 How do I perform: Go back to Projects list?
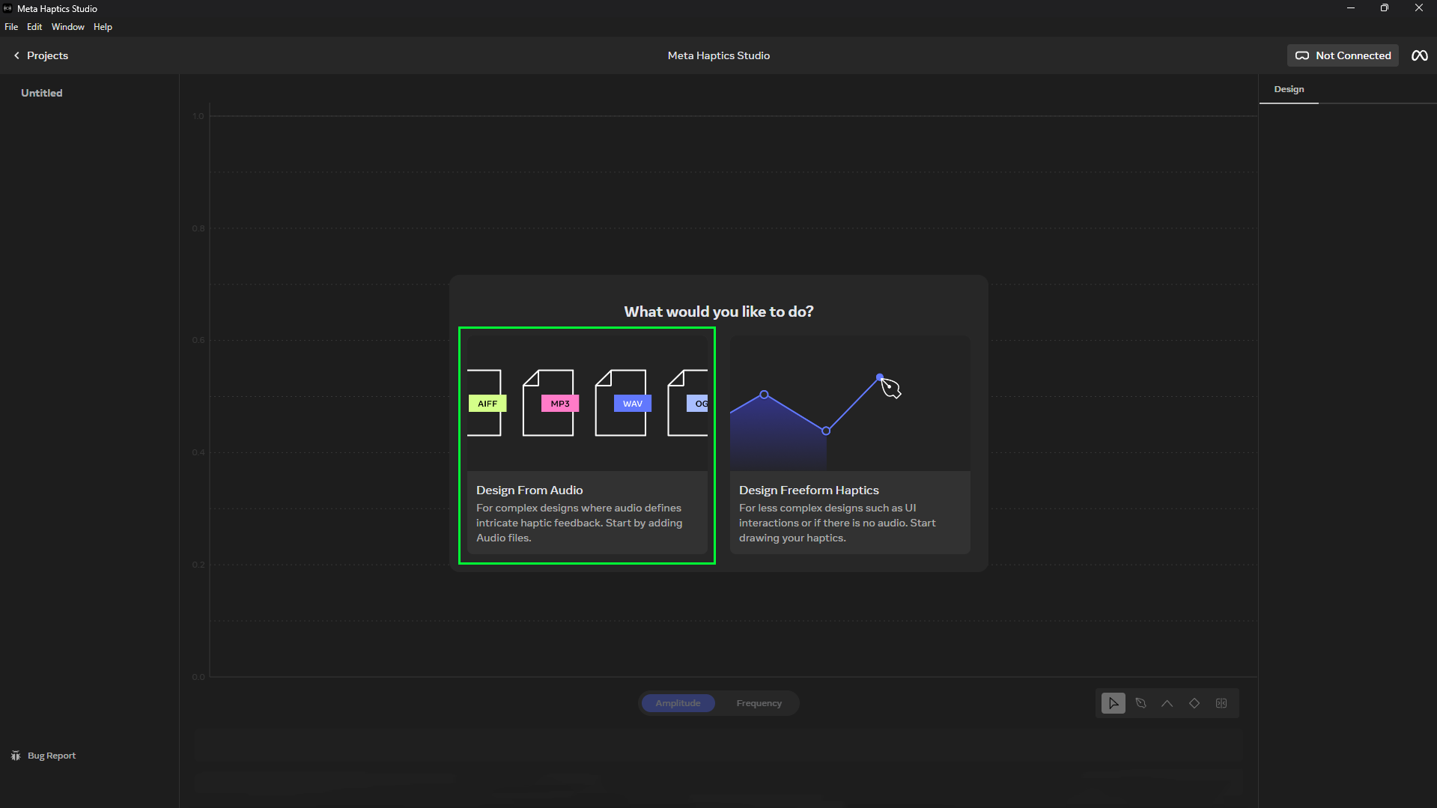click(40, 55)
